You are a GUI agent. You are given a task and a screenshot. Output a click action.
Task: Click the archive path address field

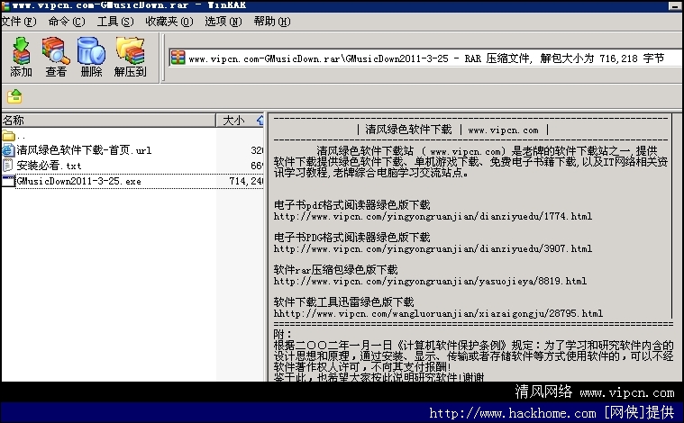point(426,58)
